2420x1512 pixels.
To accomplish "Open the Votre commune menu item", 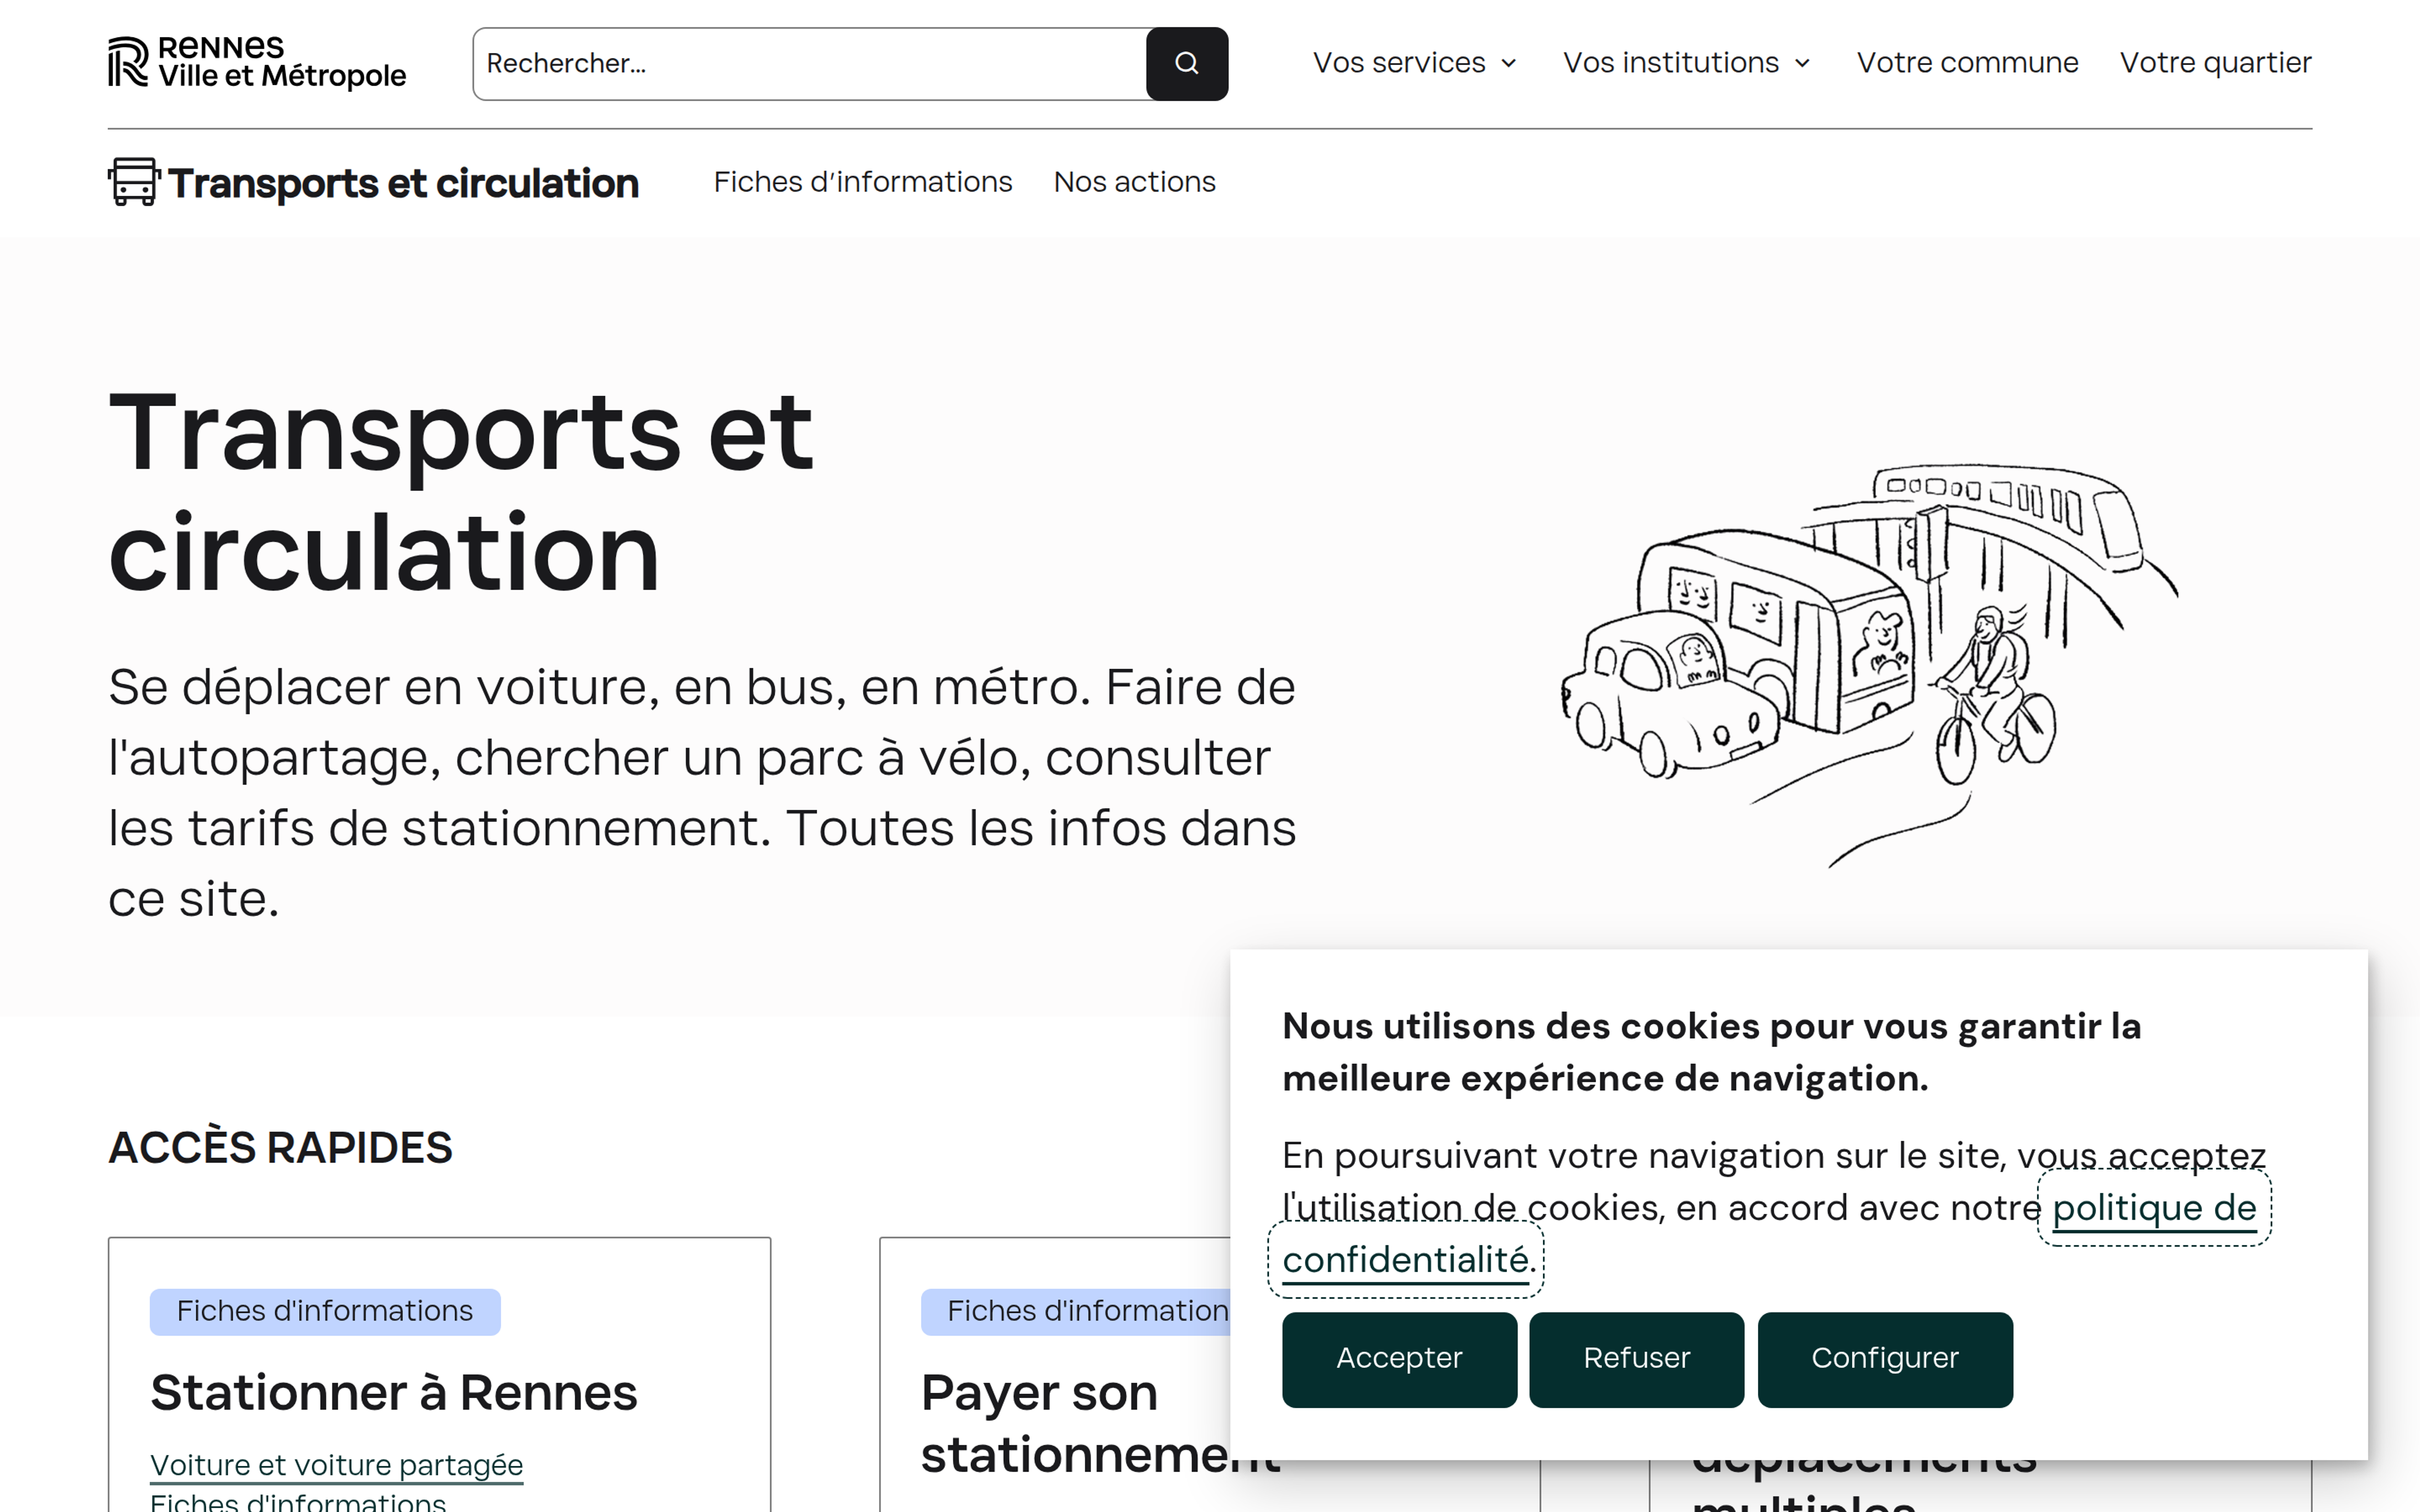I will 1967,63.
